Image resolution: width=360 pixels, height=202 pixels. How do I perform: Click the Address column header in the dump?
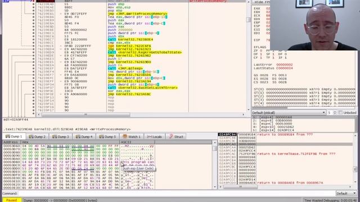(x=11, y=142)
